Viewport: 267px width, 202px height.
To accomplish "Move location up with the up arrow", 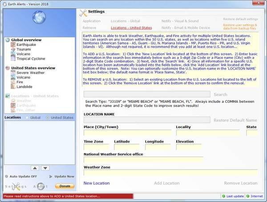I will click(34, 168).
